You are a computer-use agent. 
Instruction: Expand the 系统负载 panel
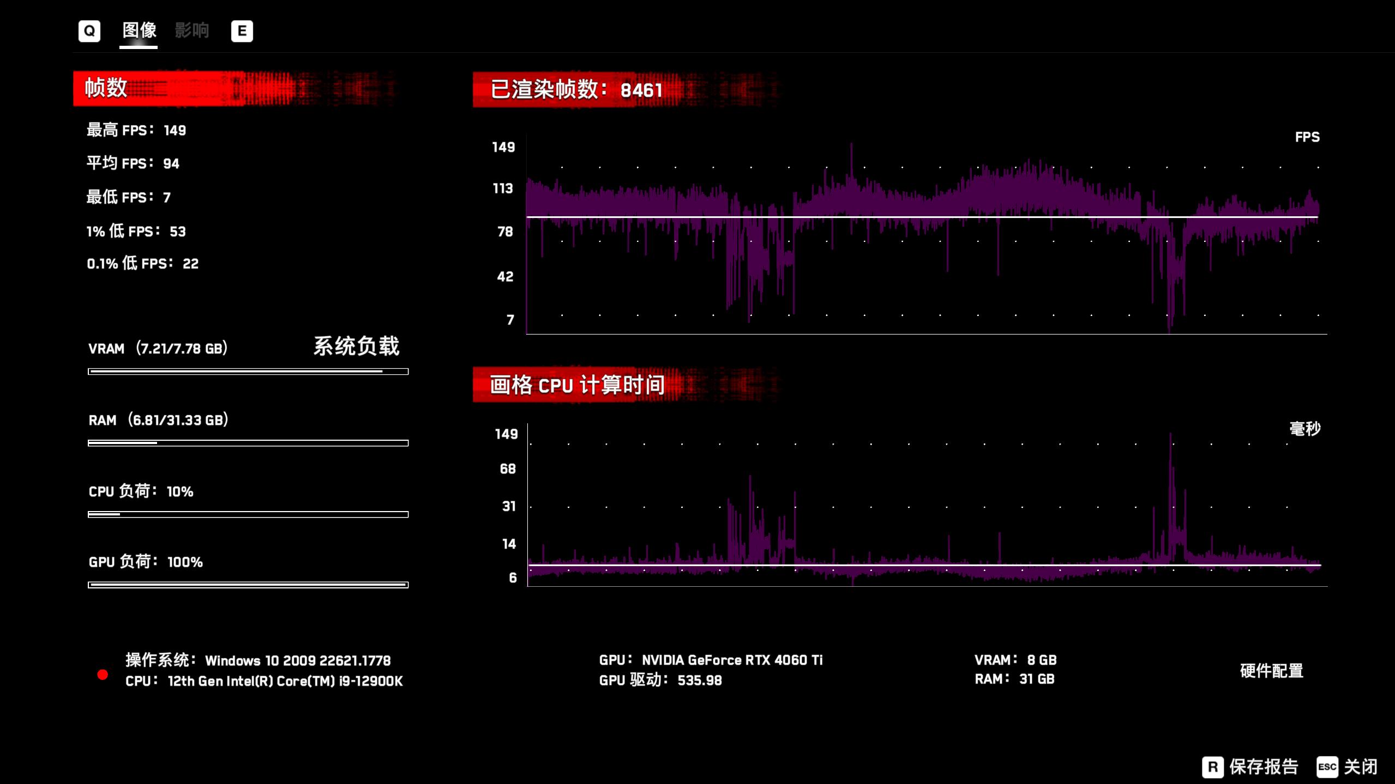(357, 346)
